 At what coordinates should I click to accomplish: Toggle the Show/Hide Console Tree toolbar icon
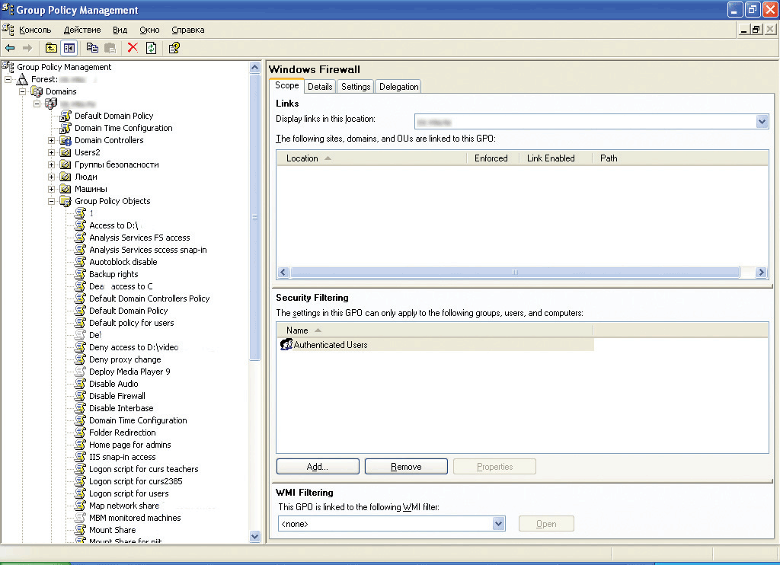[x=69, y=48]
